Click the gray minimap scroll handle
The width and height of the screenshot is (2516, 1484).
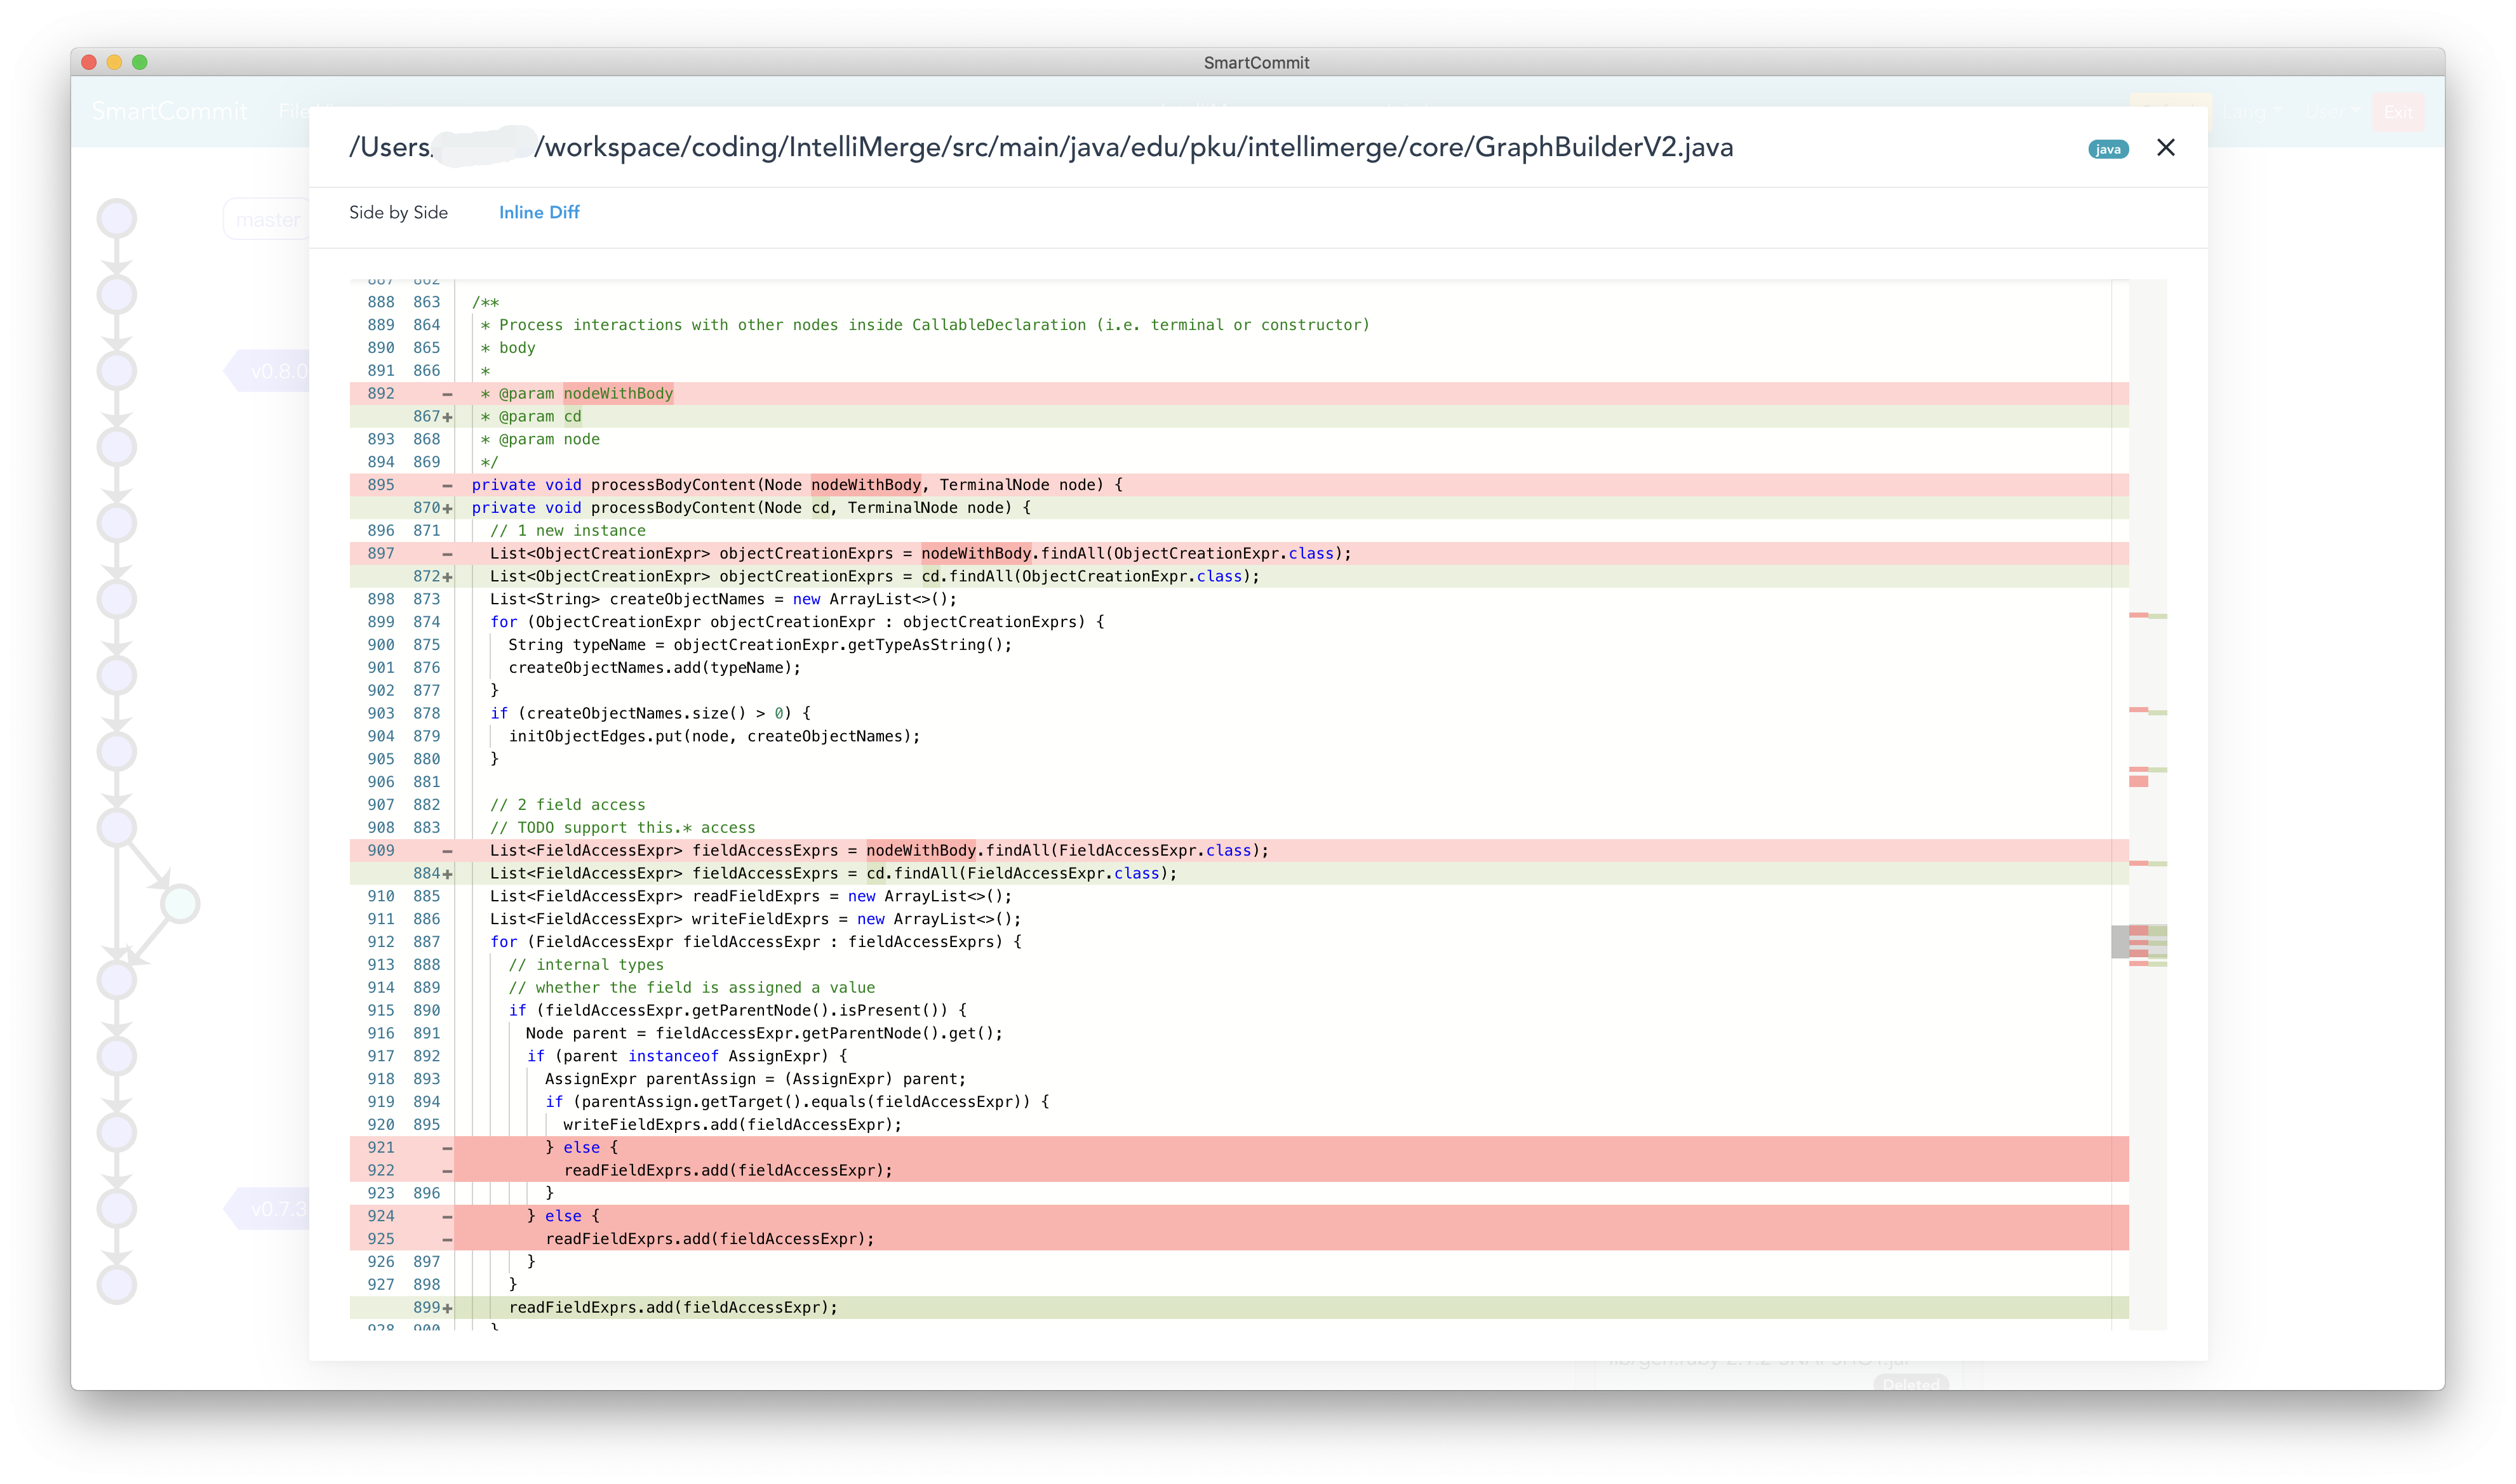pos(2120,942)
